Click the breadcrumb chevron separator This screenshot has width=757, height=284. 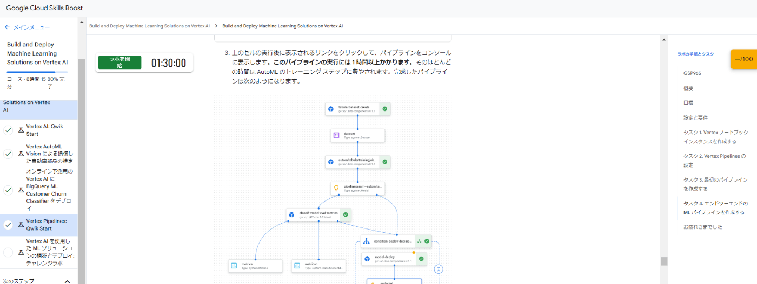[x=216, y=26]
